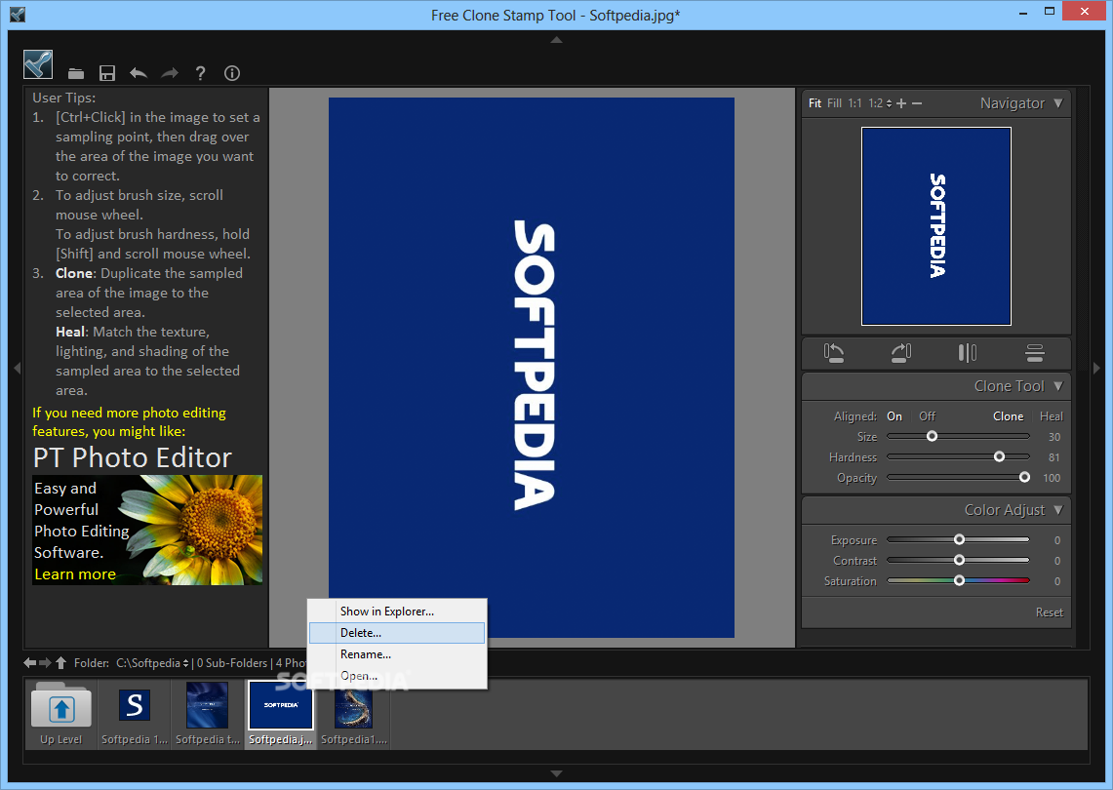
Task: Open a file with the folder icon
Action: [76, 73]
